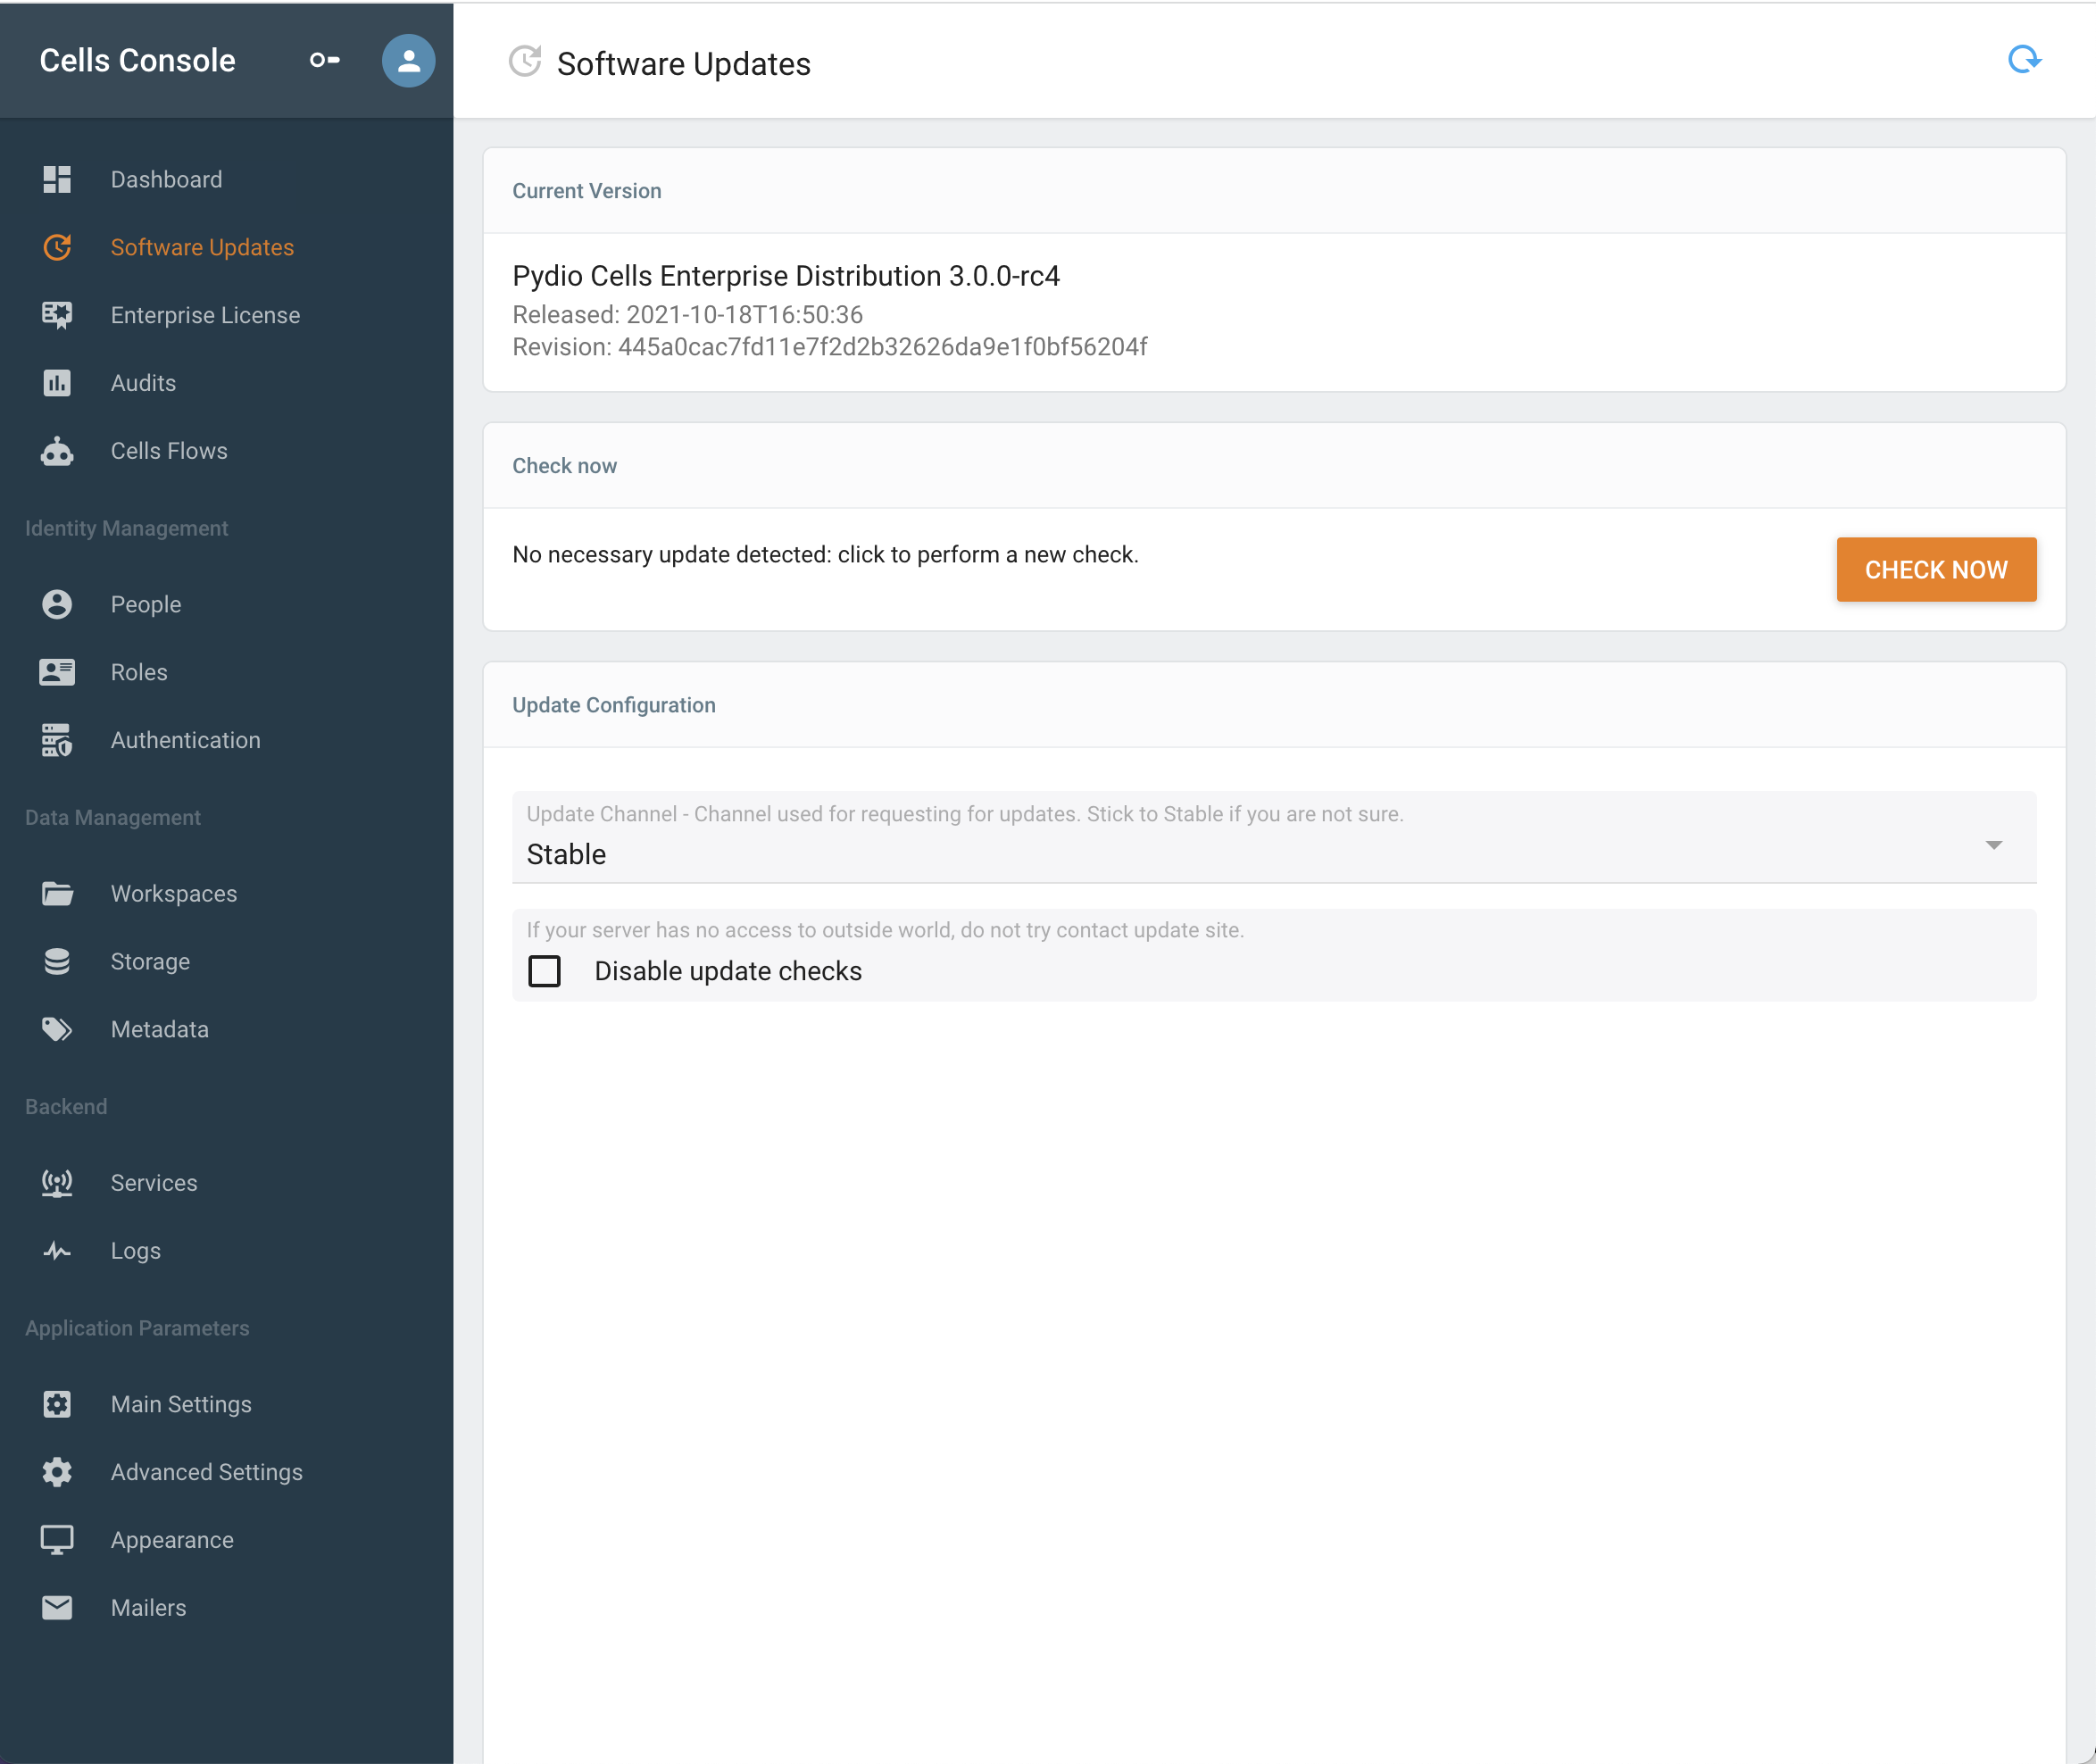Click the Identity Management section label
The image size is (2096, 1764).
(127, 528)
